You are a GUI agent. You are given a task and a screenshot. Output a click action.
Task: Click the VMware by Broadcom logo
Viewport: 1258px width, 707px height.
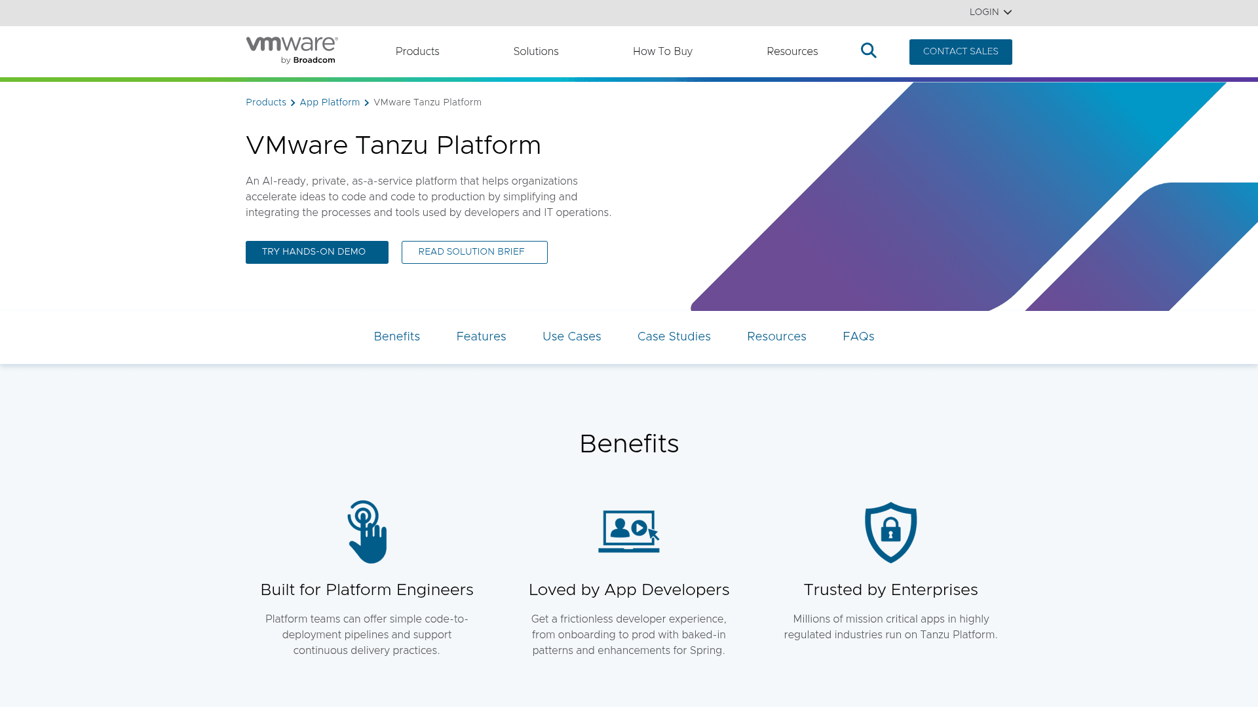291,49
